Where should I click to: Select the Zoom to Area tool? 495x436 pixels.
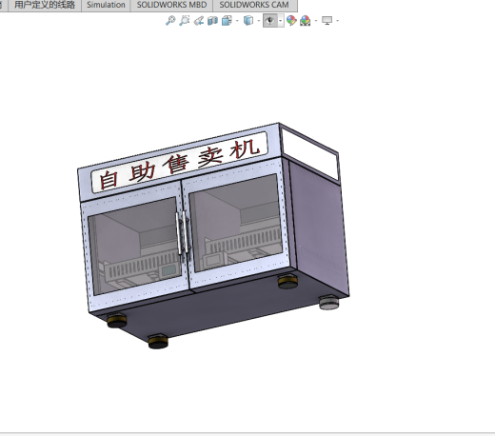[185, 21]
